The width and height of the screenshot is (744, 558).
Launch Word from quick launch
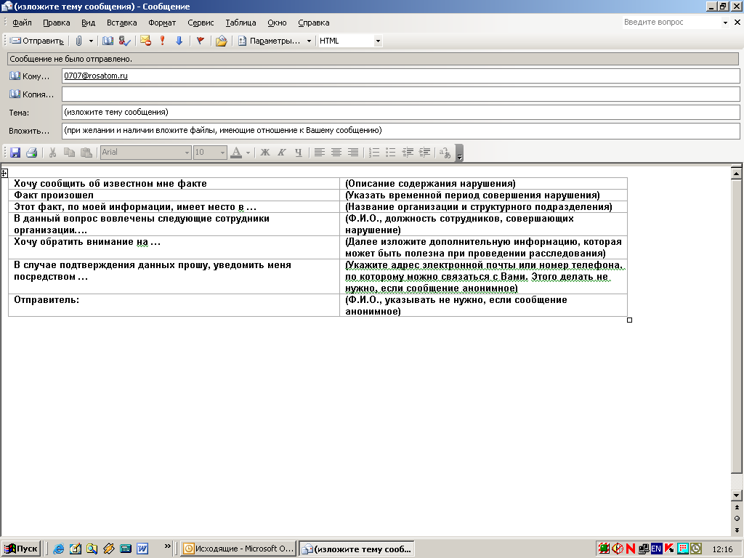tap(142, 549)
